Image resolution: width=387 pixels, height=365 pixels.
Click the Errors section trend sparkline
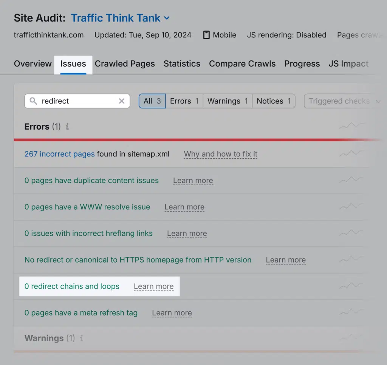coord(352,126)
